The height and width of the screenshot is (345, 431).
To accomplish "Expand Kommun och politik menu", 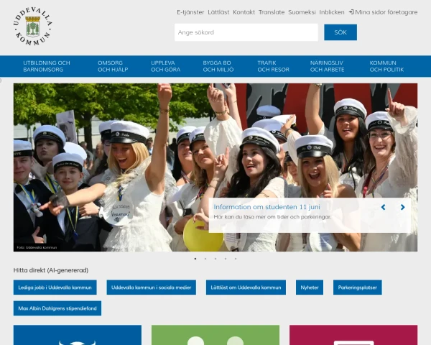I will click(386, 66).
